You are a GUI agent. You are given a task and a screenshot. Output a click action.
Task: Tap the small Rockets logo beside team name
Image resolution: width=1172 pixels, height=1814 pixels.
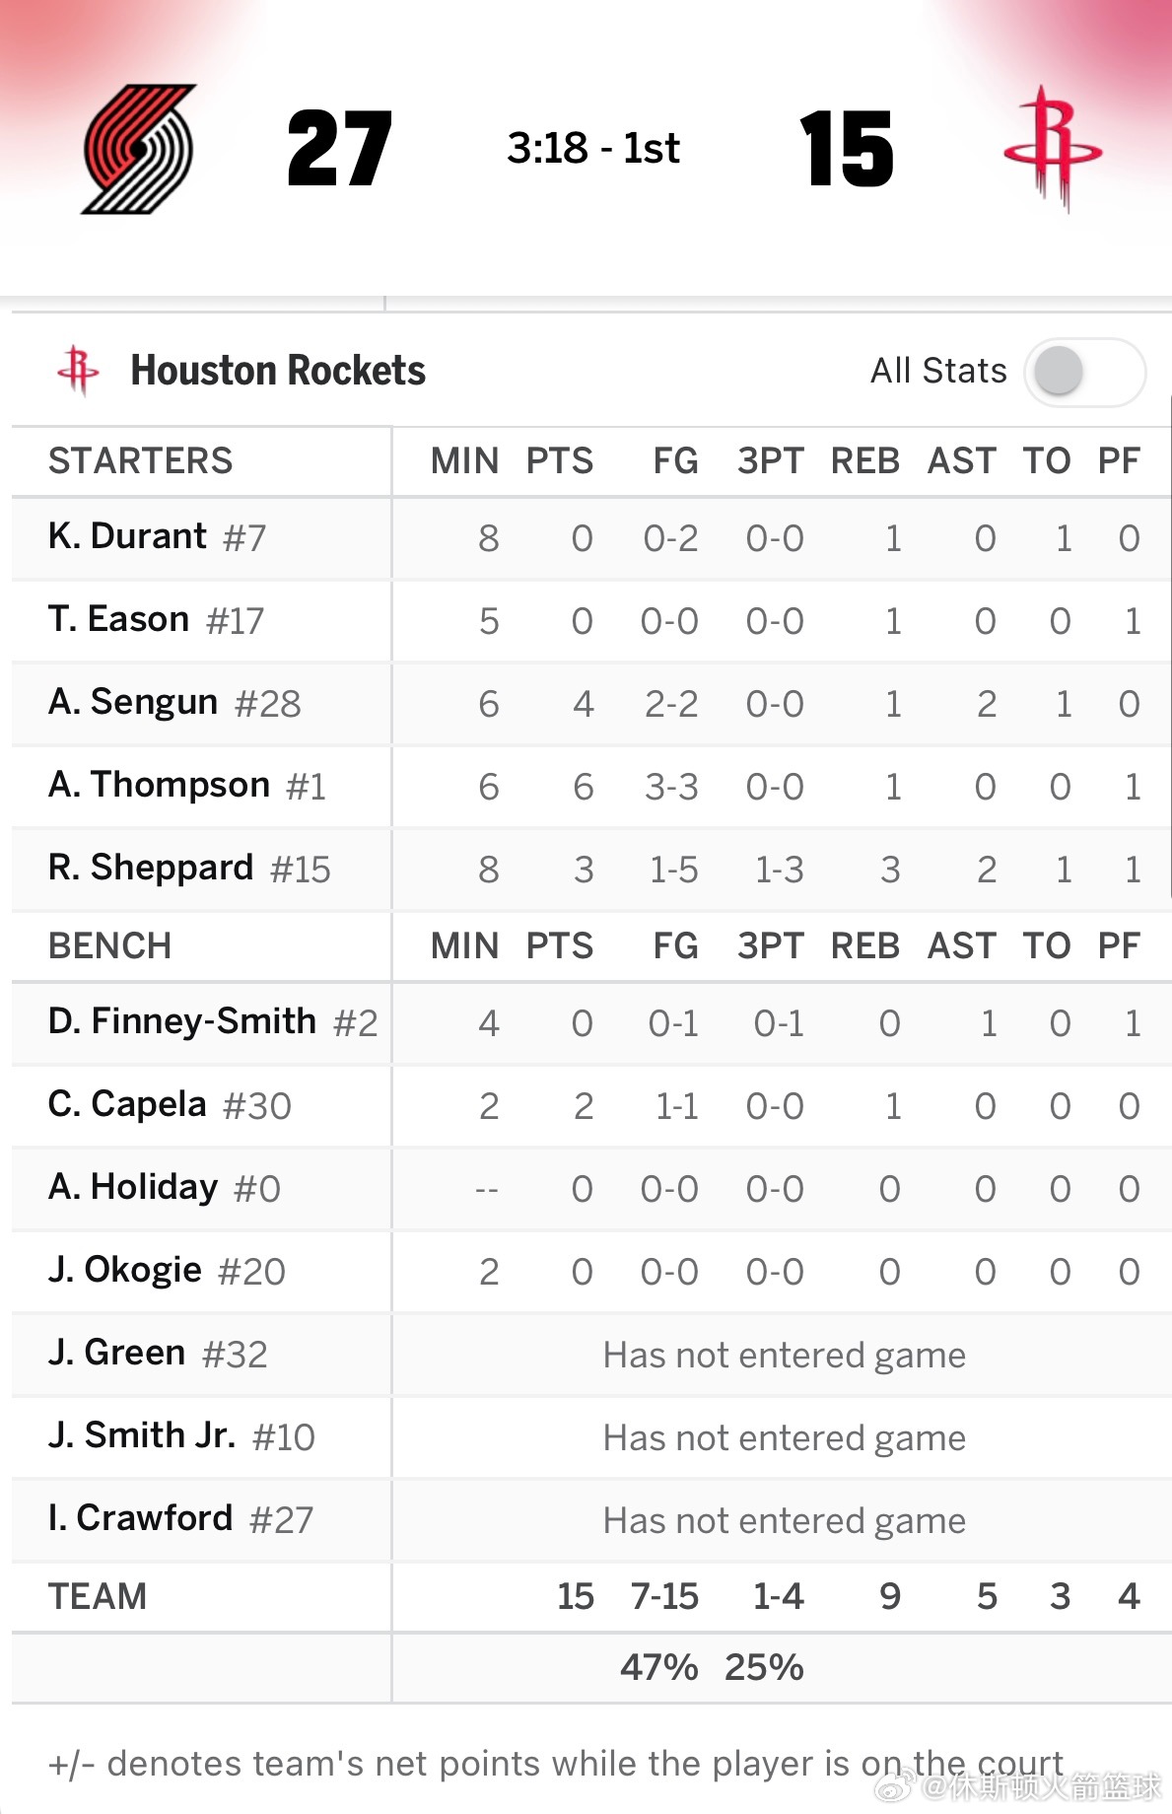78,371
